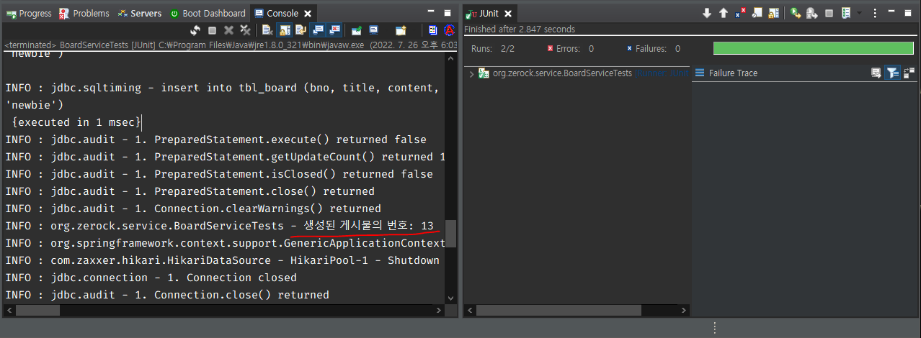Click the Console vertical scrollbar thumb

click(x=451, y=234)
